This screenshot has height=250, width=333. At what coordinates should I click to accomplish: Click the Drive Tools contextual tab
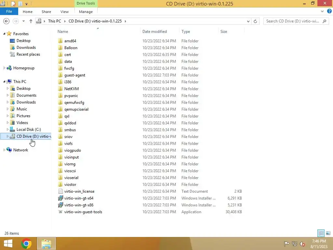[x=86, y=3]
